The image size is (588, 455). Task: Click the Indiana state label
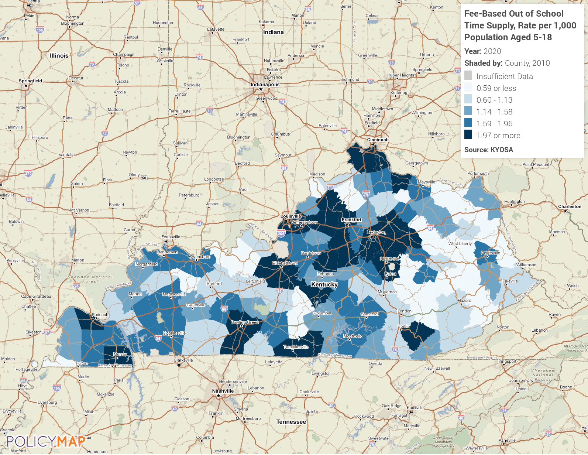(274, 32)
